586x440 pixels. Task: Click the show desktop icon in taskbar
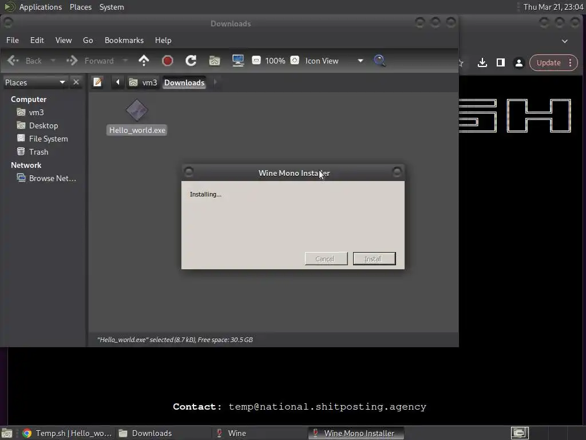(x=7, y=433)
